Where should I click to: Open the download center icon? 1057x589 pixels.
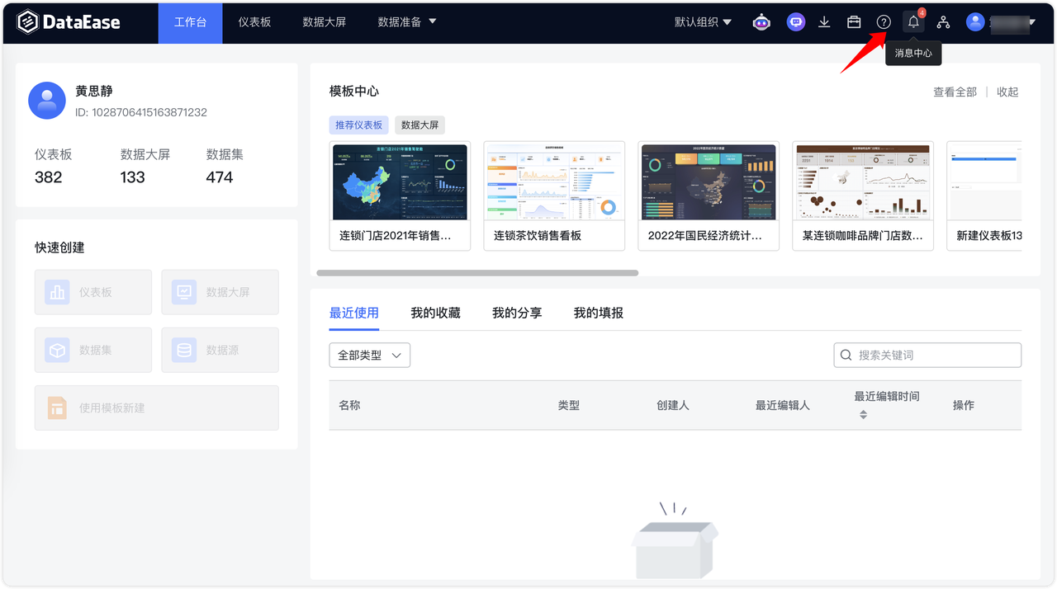[x=824, y=21]
